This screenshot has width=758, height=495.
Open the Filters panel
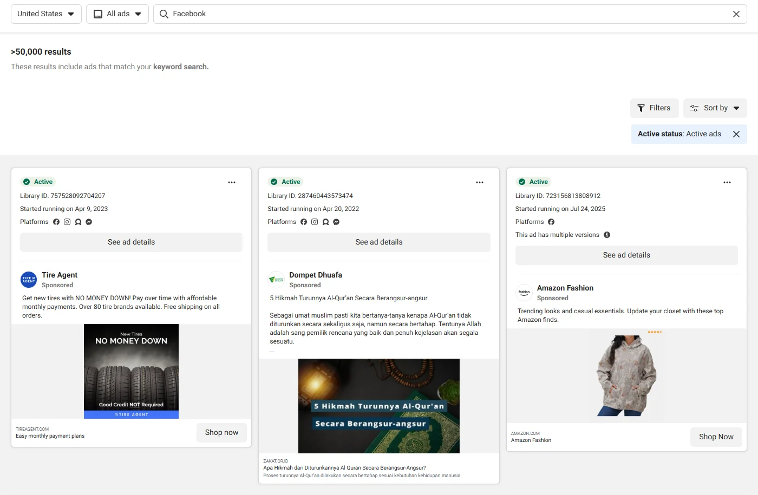pyautogui.click(x=654, y=108)
